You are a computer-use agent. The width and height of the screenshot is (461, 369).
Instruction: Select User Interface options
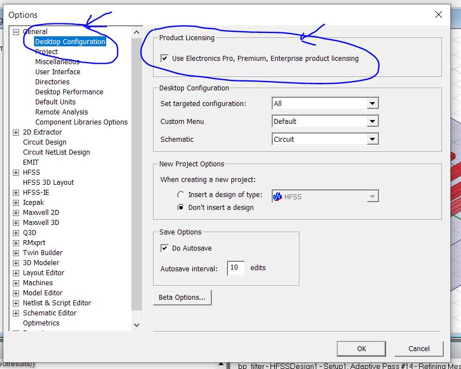tap(58, 71)
